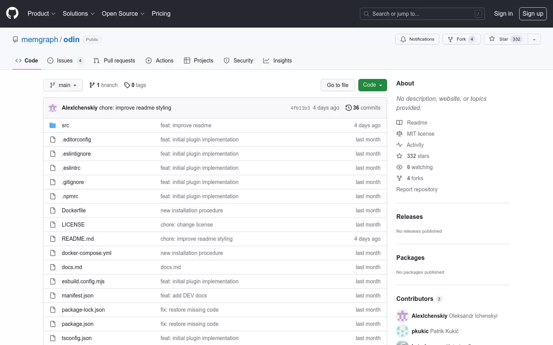Switch to the Issues tab
The image size is (553, 345).
pyautogui.click(x=65, y=61)
